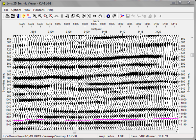Open the File menu

(x=6, y=10)
